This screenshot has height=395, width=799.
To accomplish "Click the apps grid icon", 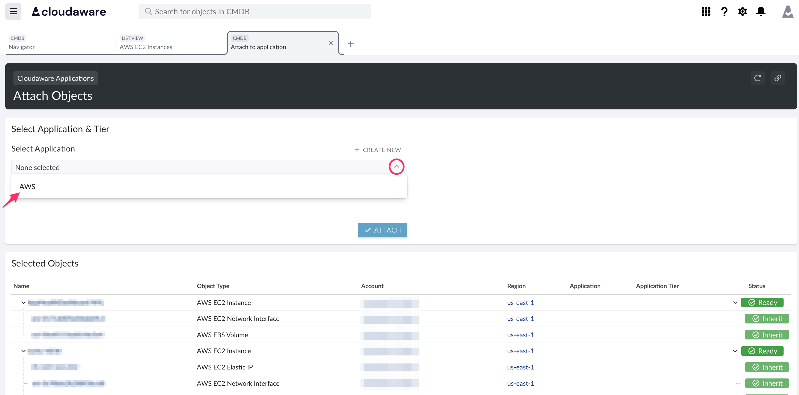I will pyautogui.click(x=706, y=12).
